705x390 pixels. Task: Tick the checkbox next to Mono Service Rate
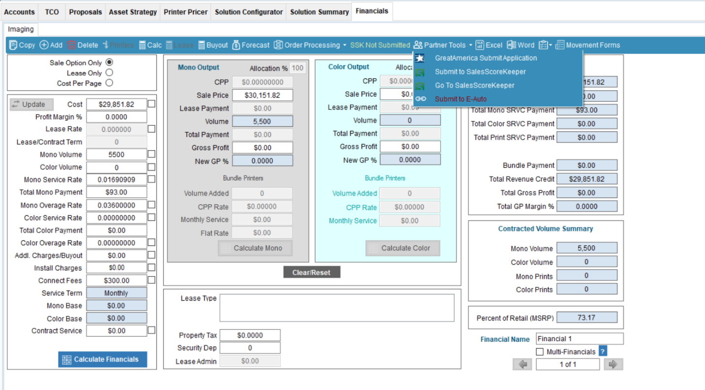tap(152, 179)
